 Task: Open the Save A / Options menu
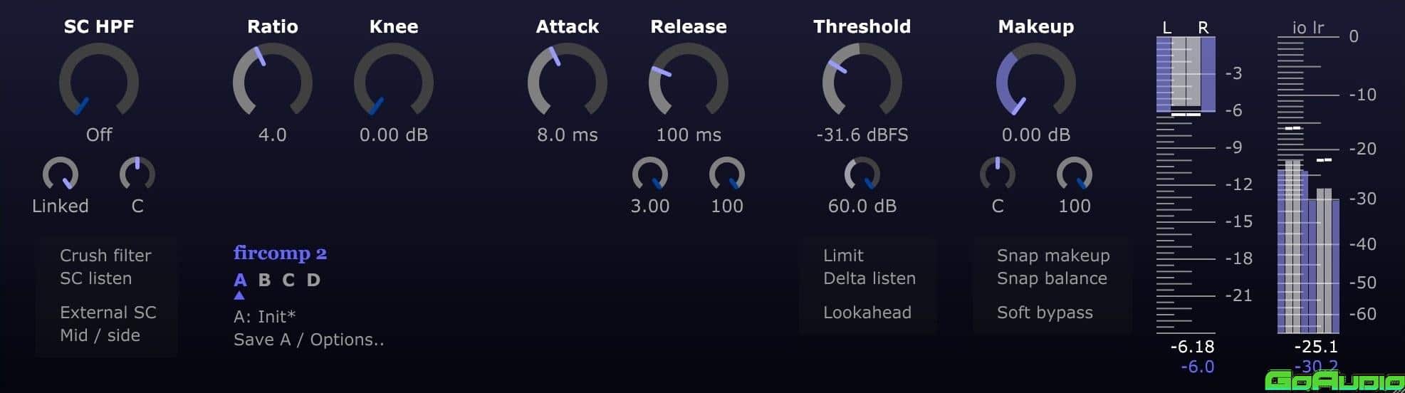308,340
